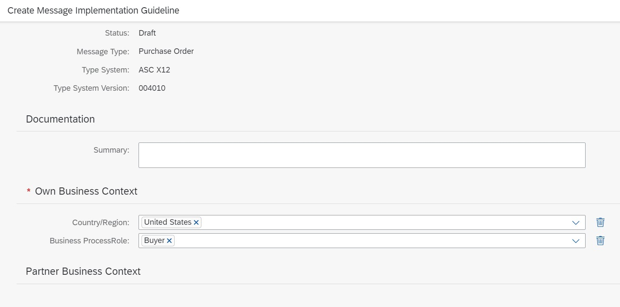Remove the Buyer token

tap(169, 241)
